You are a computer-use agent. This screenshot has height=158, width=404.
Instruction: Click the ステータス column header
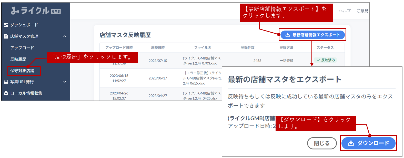click(x=325, y=48)
